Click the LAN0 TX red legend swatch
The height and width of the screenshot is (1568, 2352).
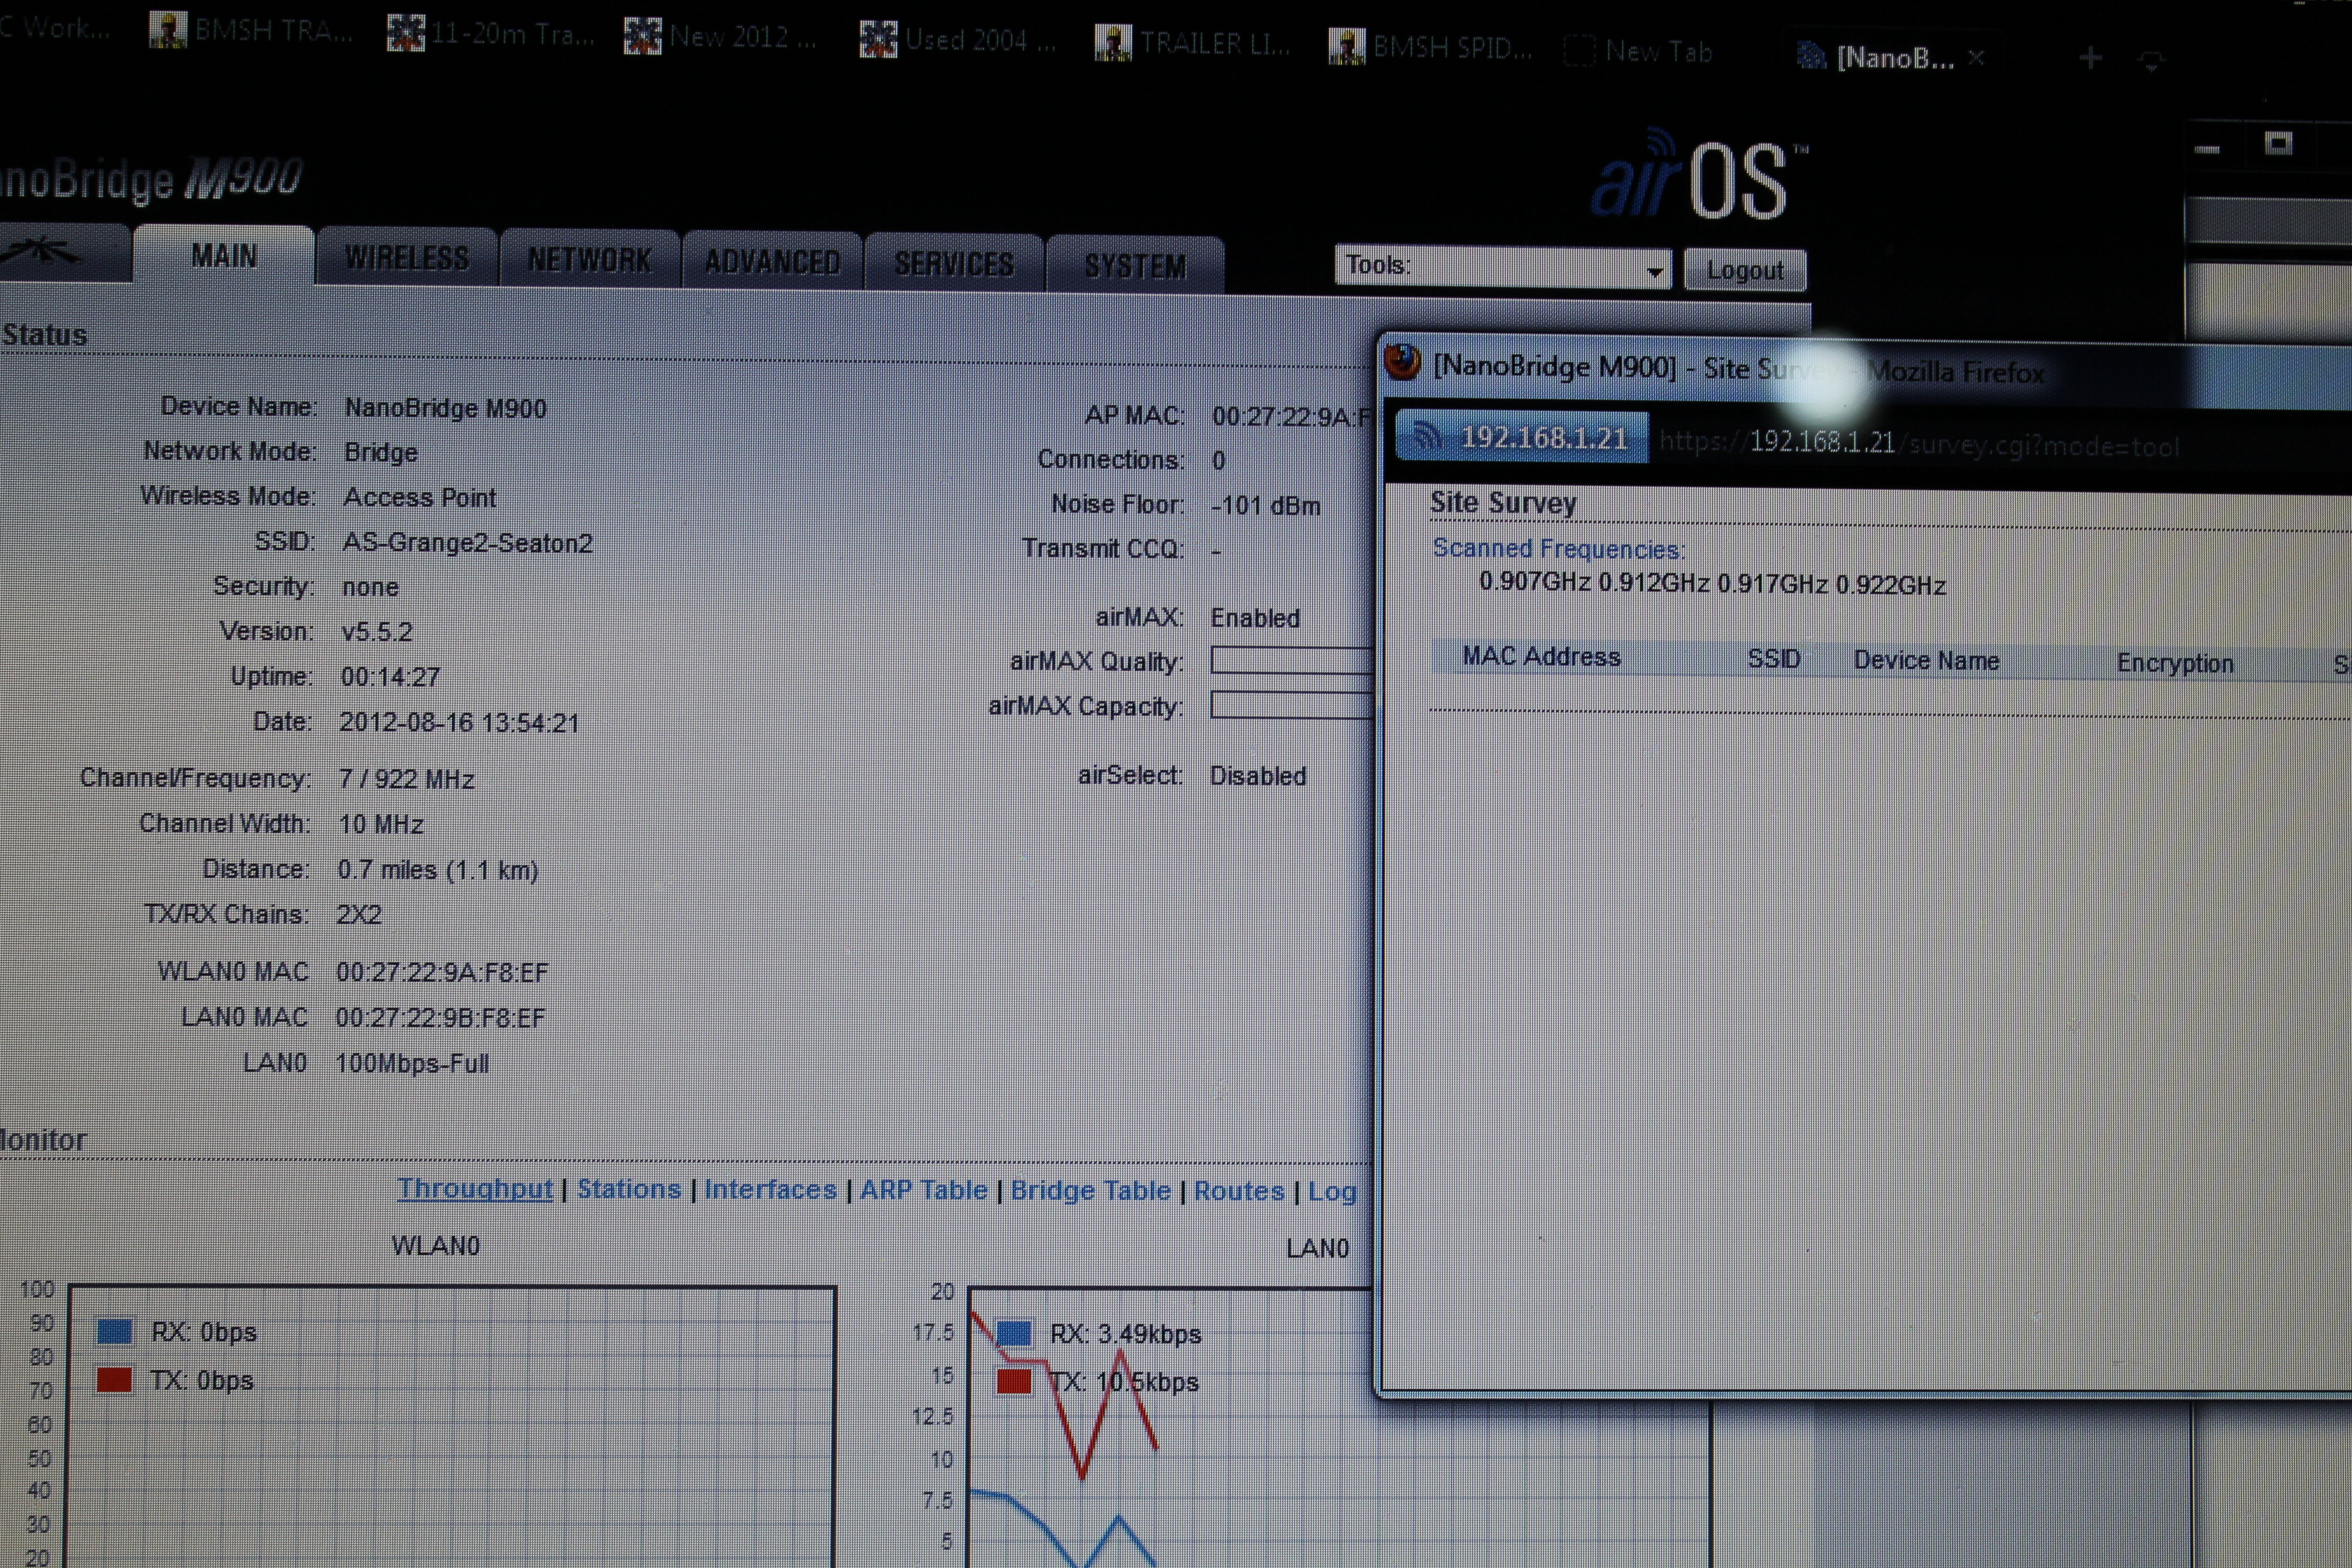(1014, 1382)
